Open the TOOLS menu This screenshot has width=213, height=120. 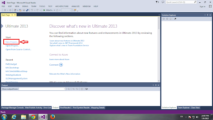pos(42,6)
